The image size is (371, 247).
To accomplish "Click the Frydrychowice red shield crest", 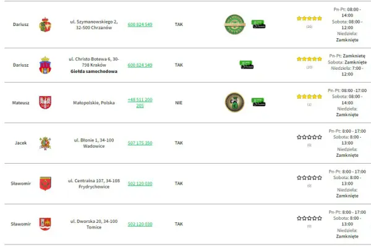I will pyautogui.click(x=45, y=183).
